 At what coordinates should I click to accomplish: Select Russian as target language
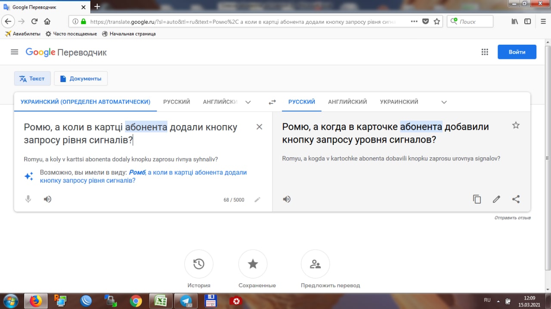302,102
